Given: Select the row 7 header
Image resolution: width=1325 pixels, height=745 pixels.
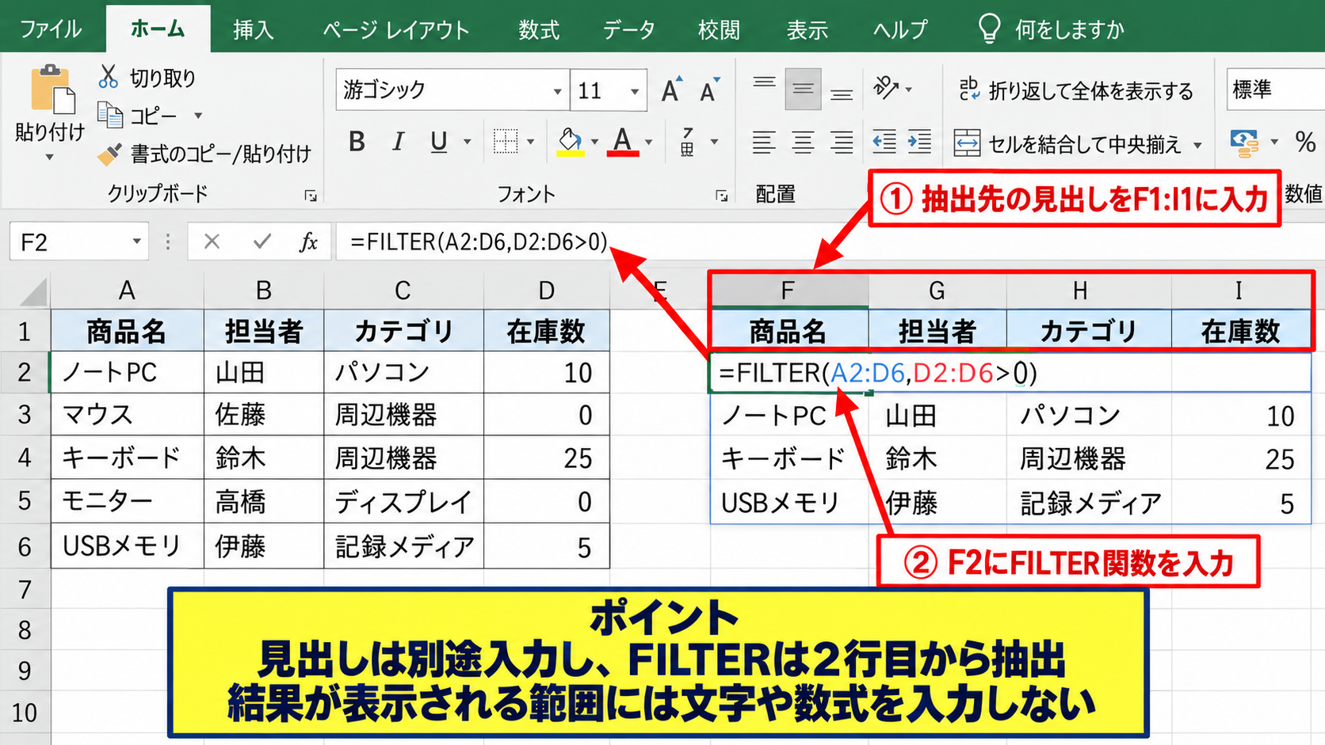Looking at the screenshot, I should 25,589.
